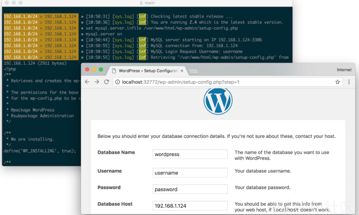The height and width of the screenshot is (215, 359).
Task: Click the browser forward arrow
Action: pyautogui.click(x=97, y=82)
